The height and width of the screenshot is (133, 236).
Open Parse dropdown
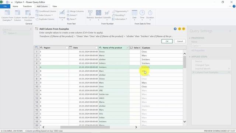72,19
